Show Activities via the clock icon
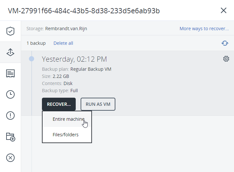Viewport: 234px width, 172px height. click(x=10, y=94)
